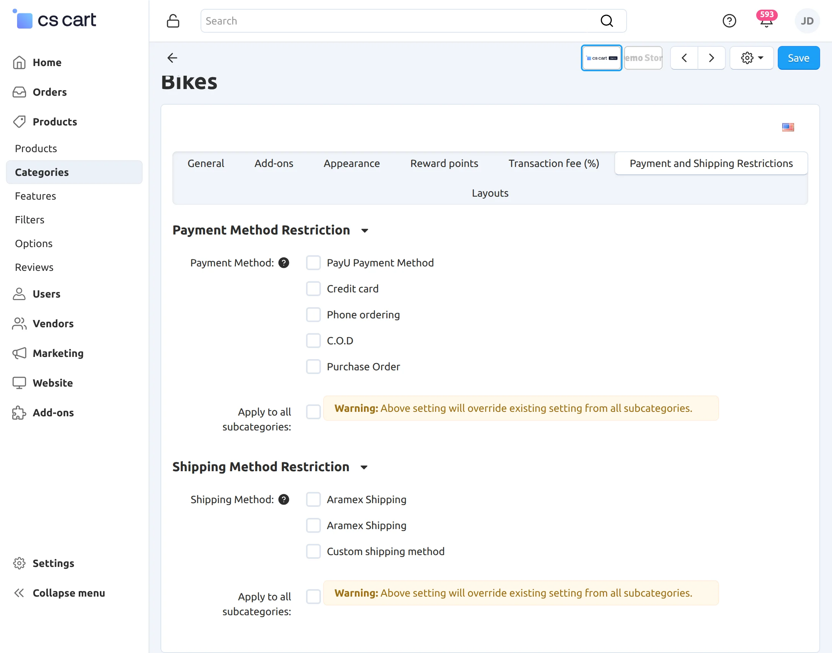Open Reviews in the sidebar
Screen dimensions: 832x653
point(34,267)
